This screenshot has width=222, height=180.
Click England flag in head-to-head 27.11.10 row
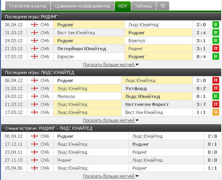(x=34, y=160)
